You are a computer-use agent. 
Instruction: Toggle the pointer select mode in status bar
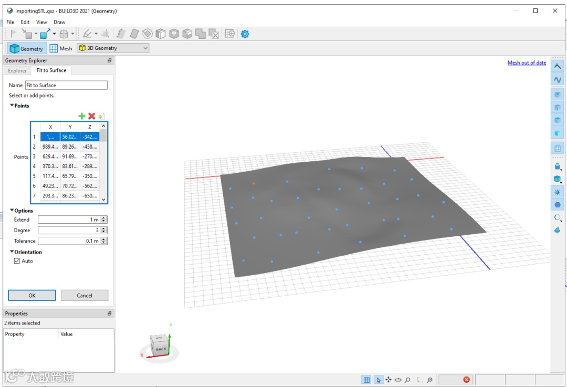pos(378,380)
